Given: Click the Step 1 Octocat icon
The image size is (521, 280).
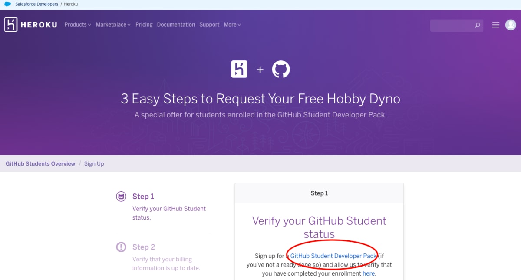Looking at the screenshot, I should pyautogui.click(x=122, y=197).
